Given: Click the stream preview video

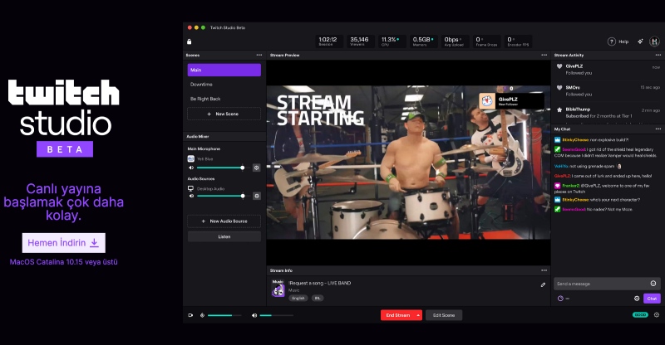Looking at the screenshot, I should (x=408, y=163).
